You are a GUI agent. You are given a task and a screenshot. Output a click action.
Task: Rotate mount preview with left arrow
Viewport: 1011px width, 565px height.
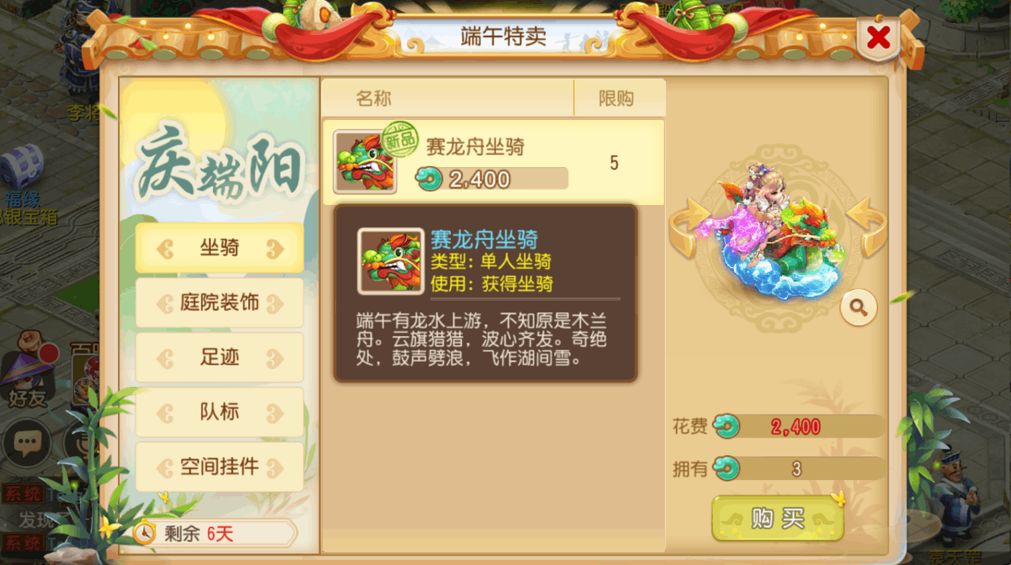pyautogui.click(x=690, y=228)
